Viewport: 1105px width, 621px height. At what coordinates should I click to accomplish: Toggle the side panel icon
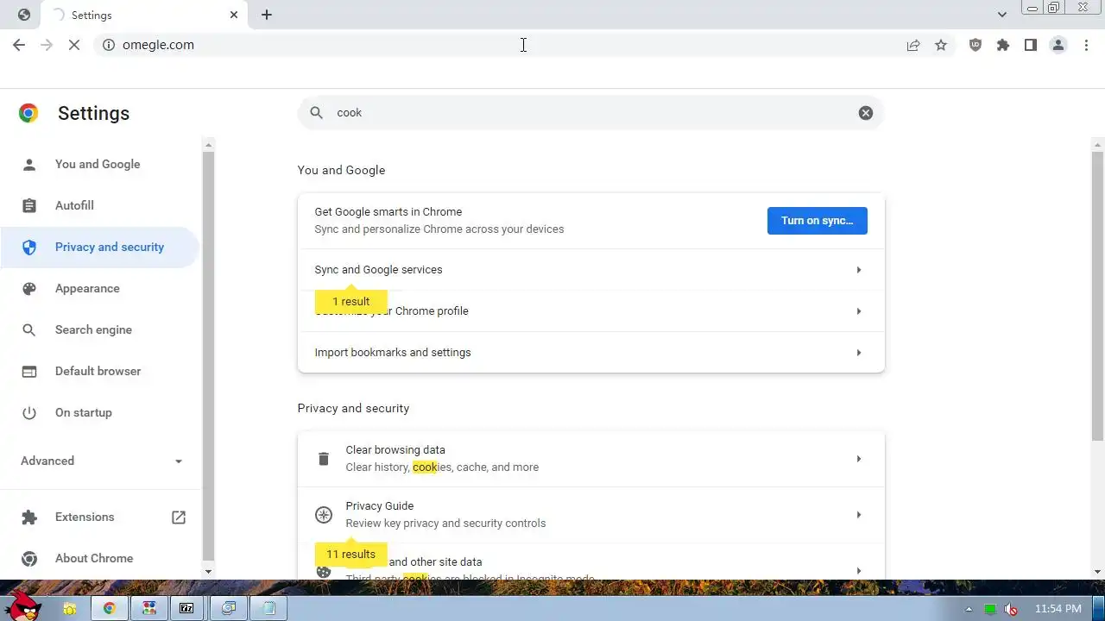click(1031, 45)
